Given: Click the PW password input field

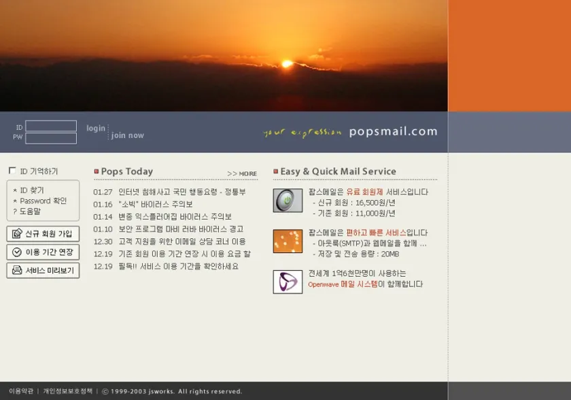Looking at the screenshot, I should click(51, 138).
